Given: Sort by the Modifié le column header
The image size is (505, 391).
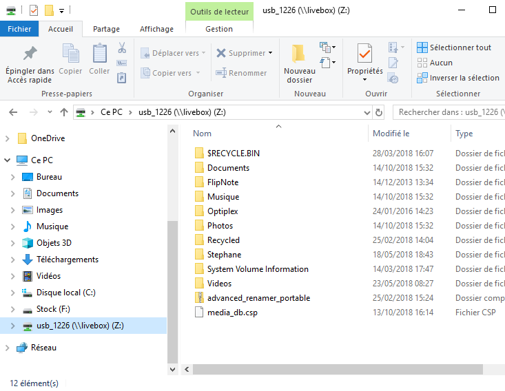Looking at the screenshot, I should (391, 134).
